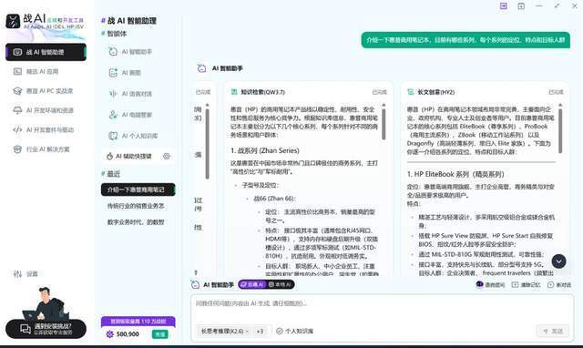Click the dark scroll-to-bottom round arrow button
Screen dimensions: 583x348
click(x=558, y=261)
